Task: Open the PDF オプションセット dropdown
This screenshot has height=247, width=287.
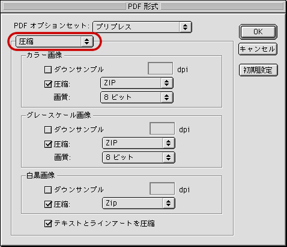Action: click(142, 27)
